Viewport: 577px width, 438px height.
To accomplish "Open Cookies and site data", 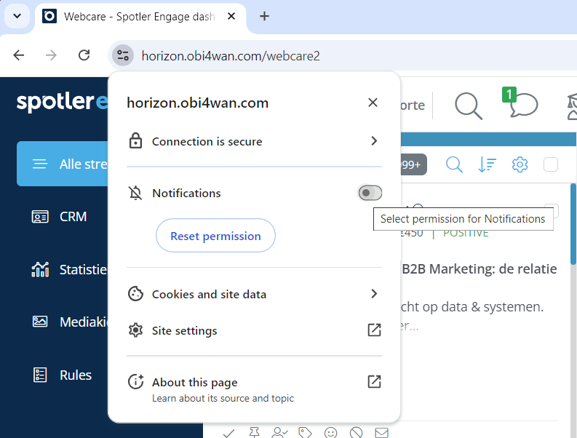I will (x=254, y=294).
